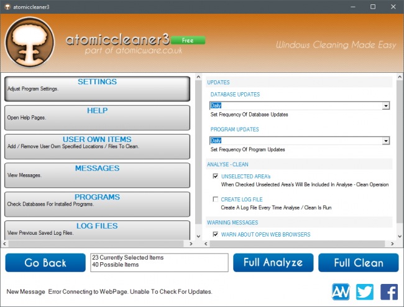This screenshot has height=307, width=404.
Task: Click the WARNING MESSAGES section header
Action: point(232,222)
